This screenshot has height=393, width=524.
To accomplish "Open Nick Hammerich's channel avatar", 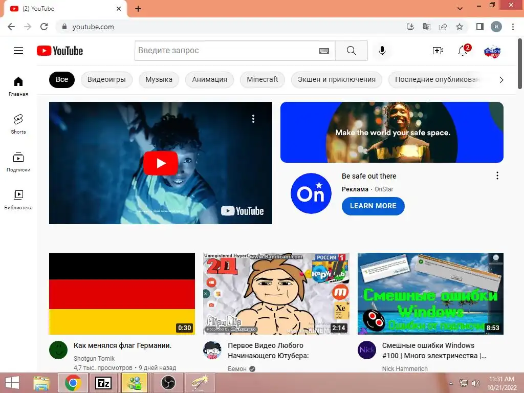I will 366,350.
